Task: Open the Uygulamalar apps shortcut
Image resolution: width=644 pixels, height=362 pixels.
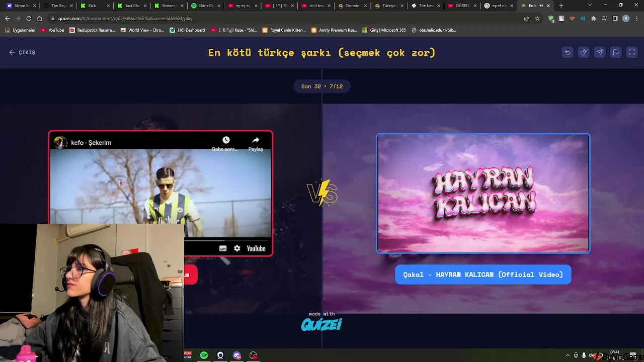Action: pyautogui.click(x=20, y=30)
